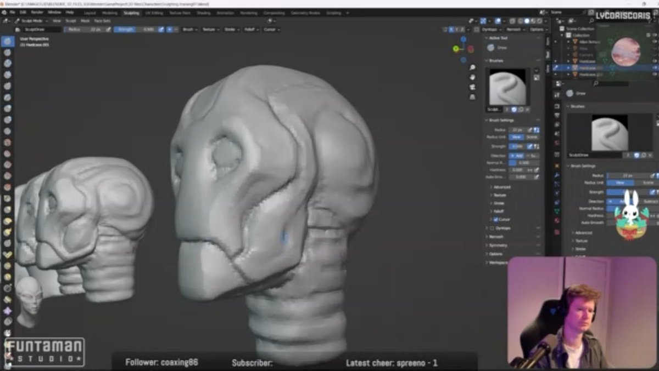
Task: Open the File menu
Action: pyautogui.click(x=12, y=12)
